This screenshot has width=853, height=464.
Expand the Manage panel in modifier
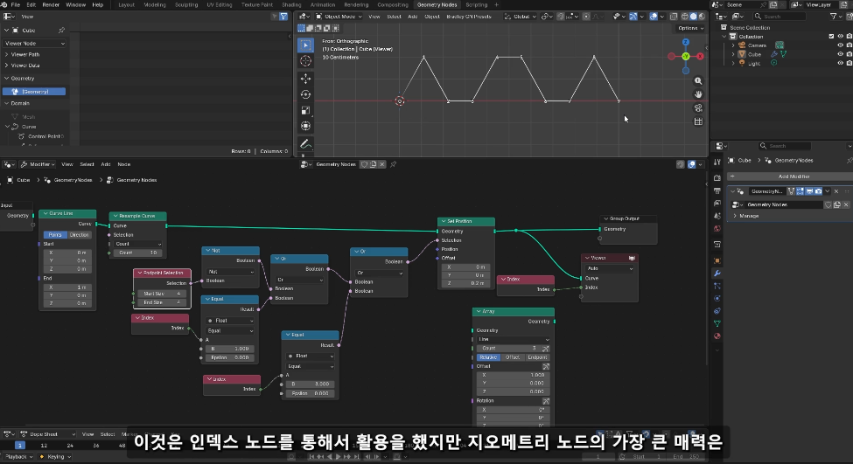(x=749, y=216)
